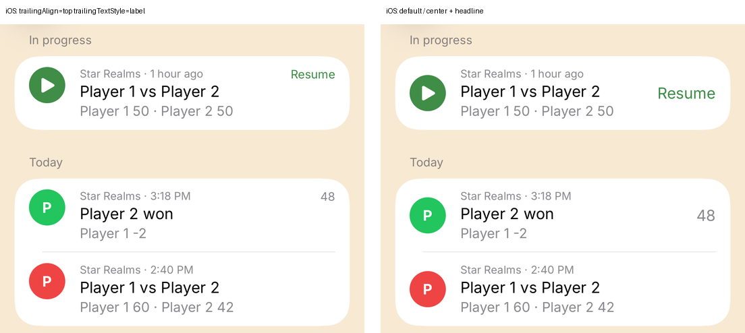
Task: Select 2:40 PM game title in left panel
Action: coord(149,288)
